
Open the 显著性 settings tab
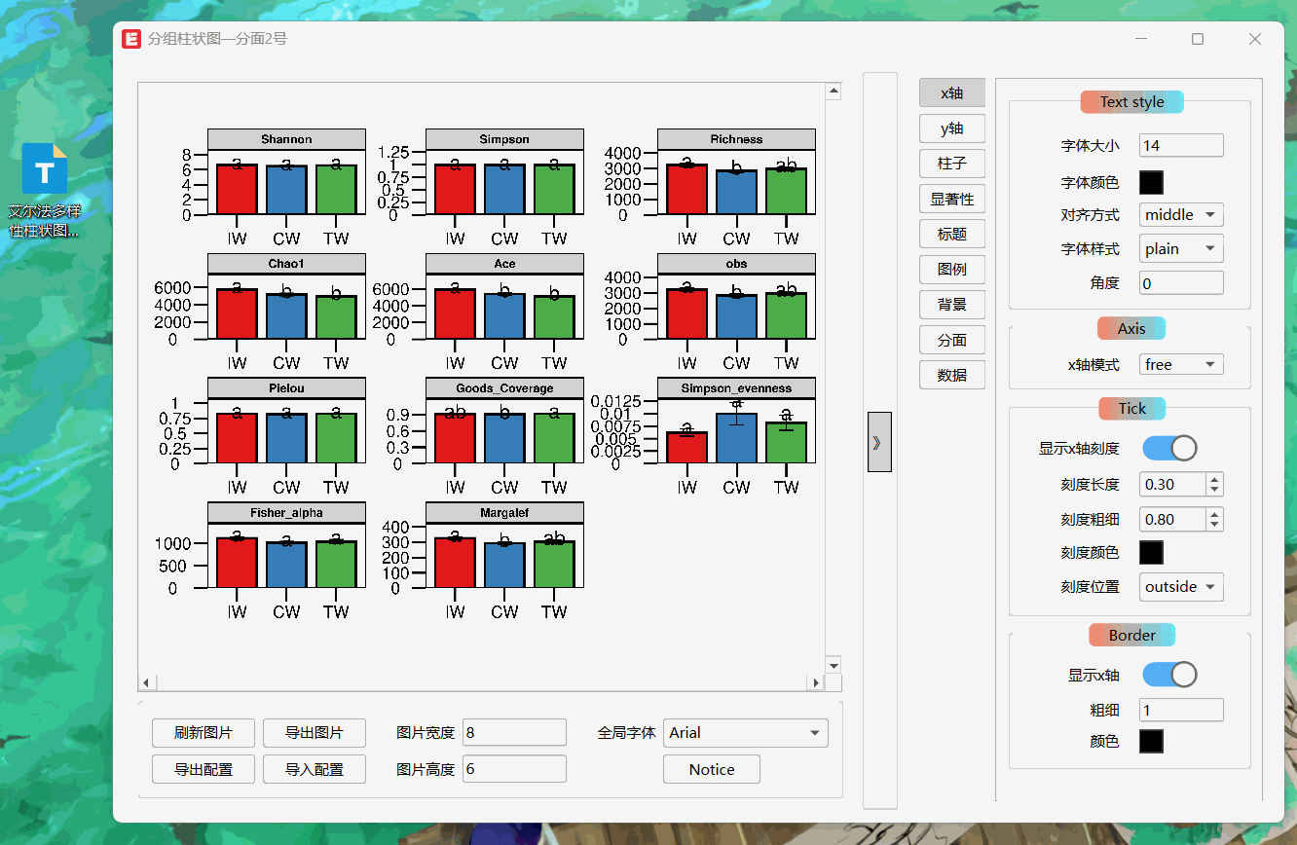pyautogui.click(x=951, y=200)
